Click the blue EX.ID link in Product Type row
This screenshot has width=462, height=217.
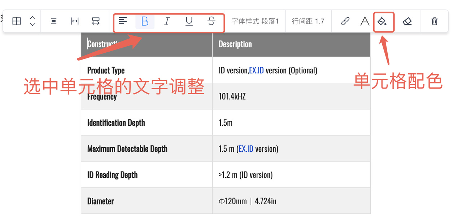pos(256,70)
